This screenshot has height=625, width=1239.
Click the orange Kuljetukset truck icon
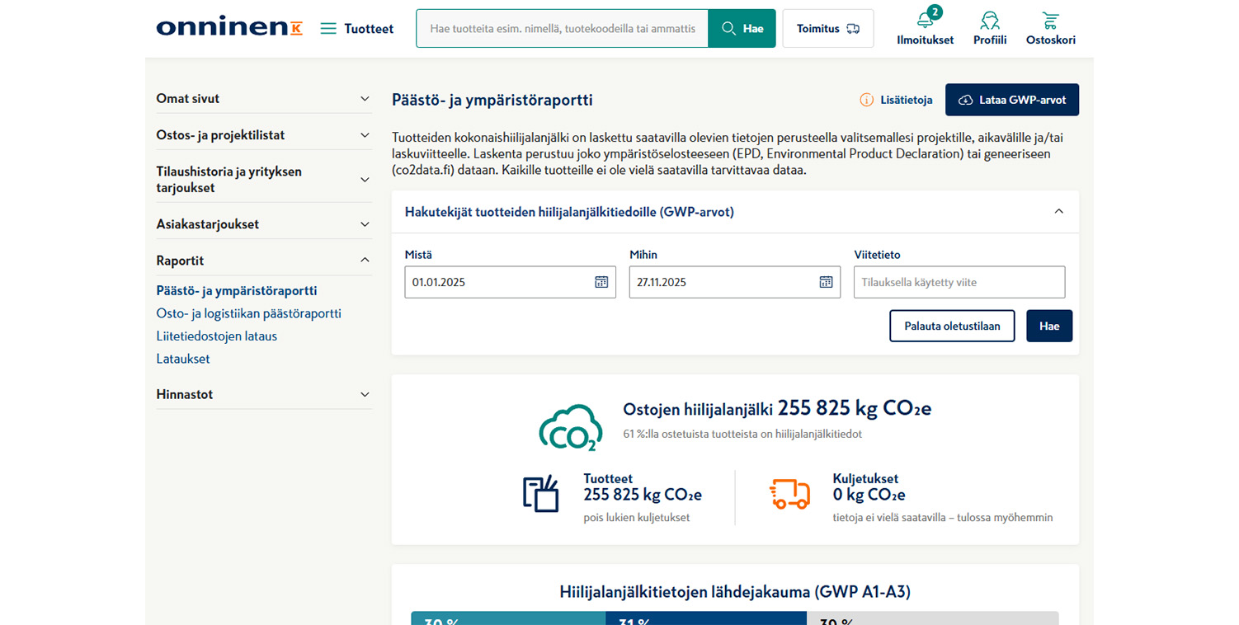(789, 493)
